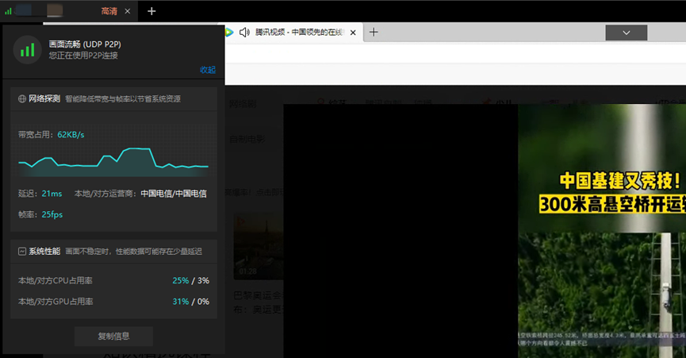Click the small signal bars icon in the session tab

tap(8, 11)
